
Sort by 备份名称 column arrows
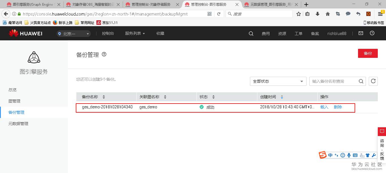tap(104, 97)
